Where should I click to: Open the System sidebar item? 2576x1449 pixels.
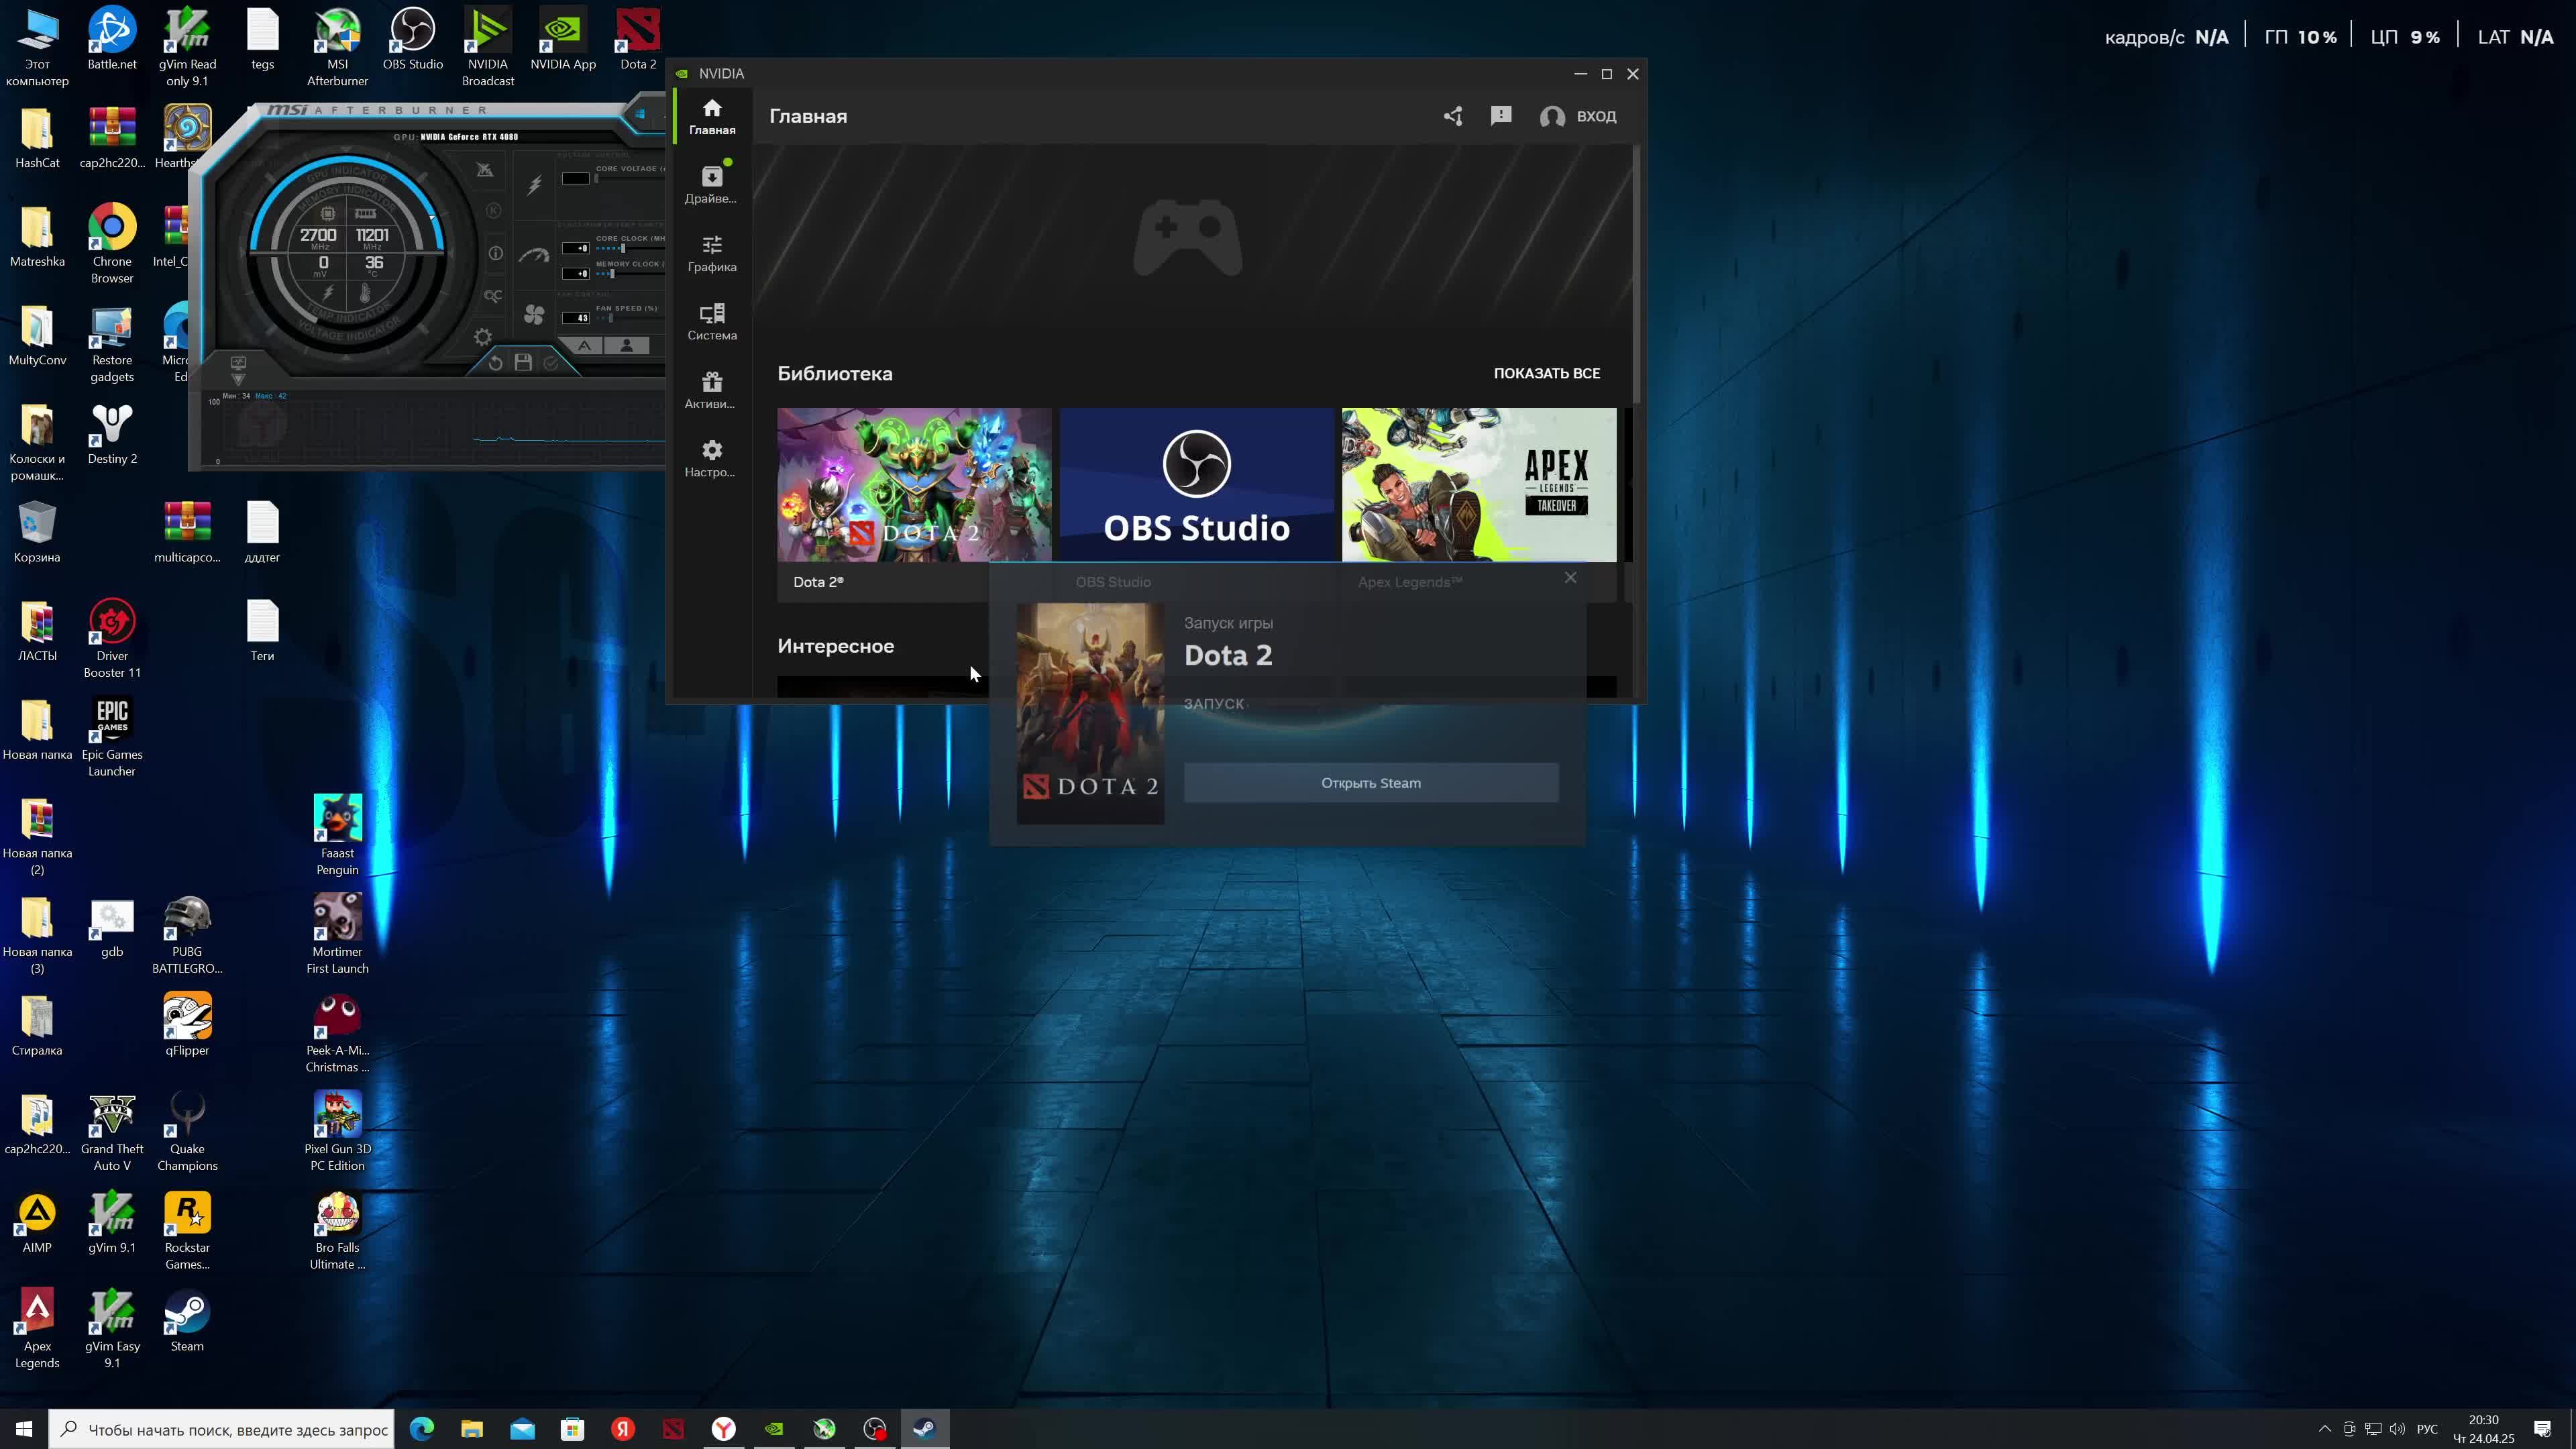(x=711, y=321)
